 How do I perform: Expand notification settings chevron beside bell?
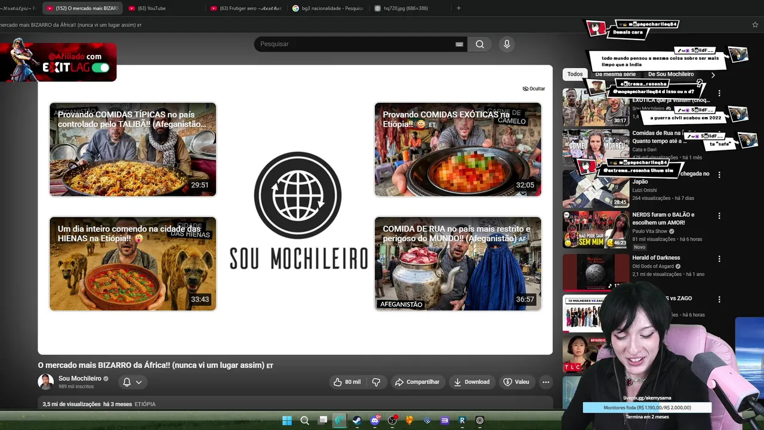138,382
